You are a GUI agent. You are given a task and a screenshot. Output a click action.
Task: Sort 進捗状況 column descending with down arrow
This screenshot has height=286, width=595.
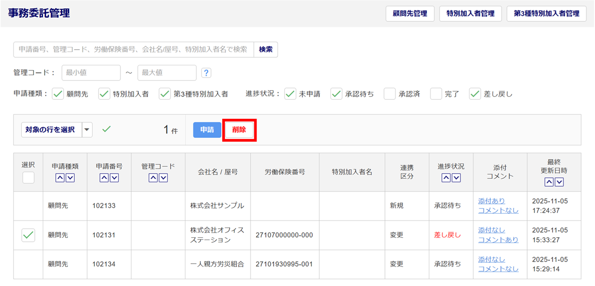tap(456, 178)
